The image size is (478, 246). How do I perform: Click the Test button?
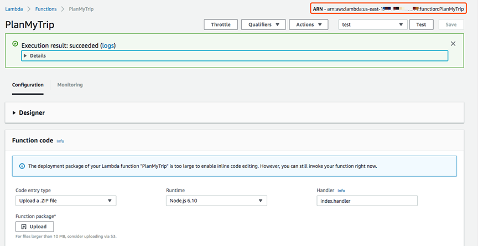click(x=421, y=24)
